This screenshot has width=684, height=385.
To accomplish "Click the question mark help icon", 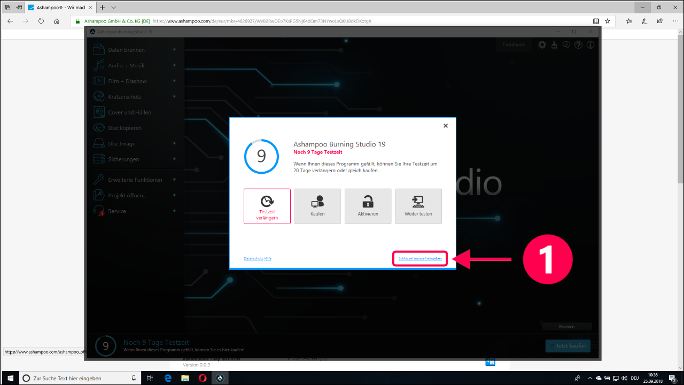I will point(578,45).
